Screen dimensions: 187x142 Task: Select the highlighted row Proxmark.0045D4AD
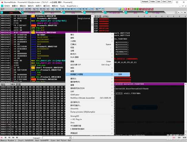click(x=45, y=33)
